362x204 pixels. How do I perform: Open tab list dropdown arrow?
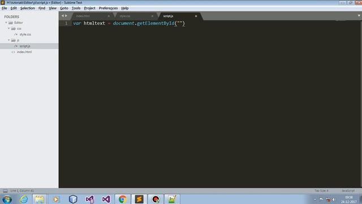pos(359,16)
